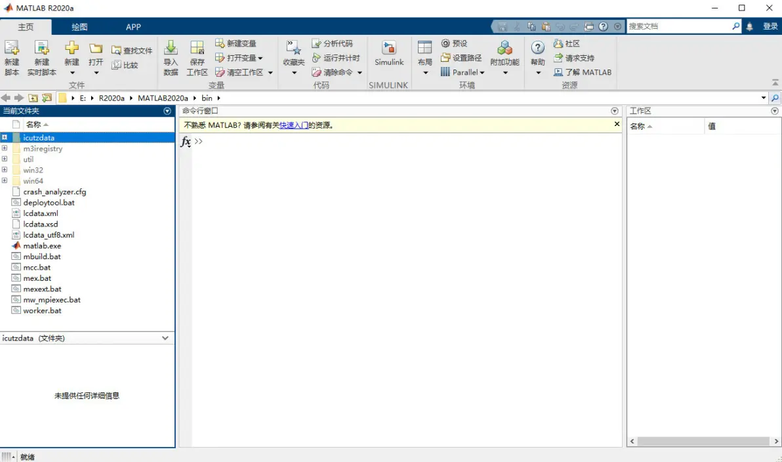This screenshot has height=462, width=782.
Task: Click the back arrow in address bar
Action: point(5,98)
